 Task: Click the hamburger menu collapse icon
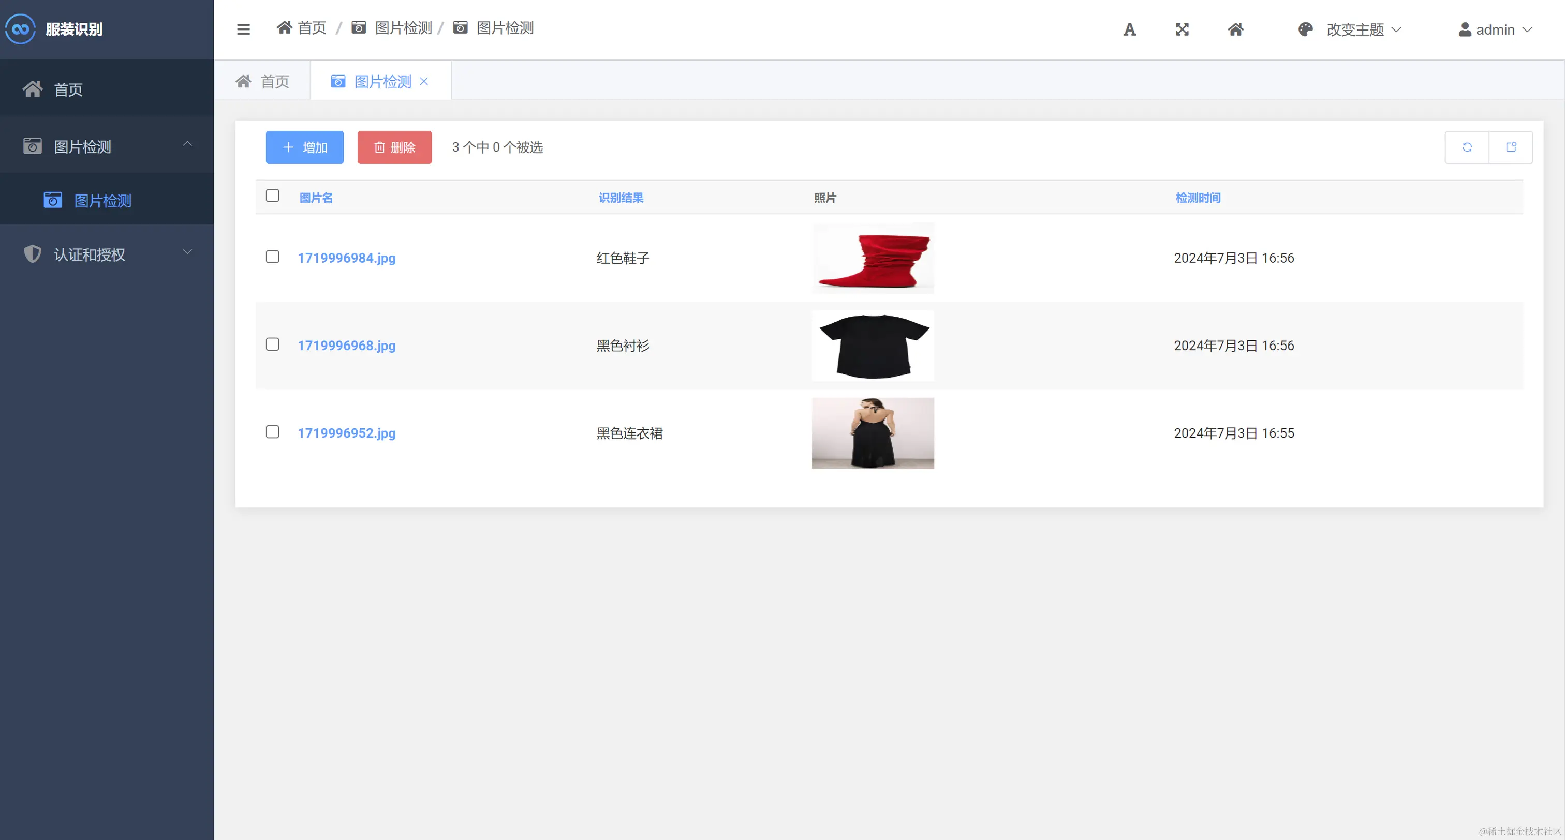[243, 29]
